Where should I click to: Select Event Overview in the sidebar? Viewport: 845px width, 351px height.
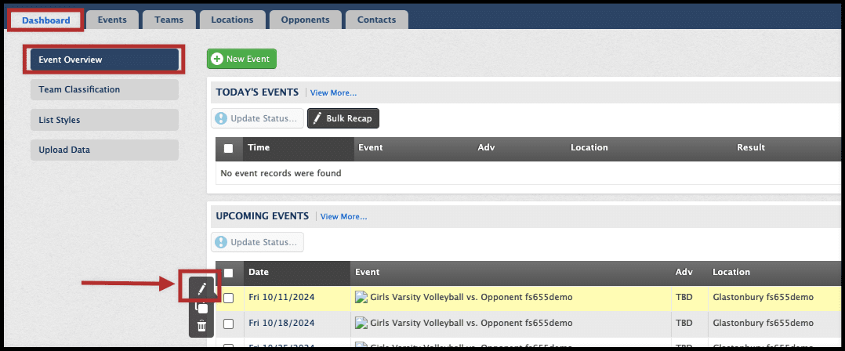point(104,60)
